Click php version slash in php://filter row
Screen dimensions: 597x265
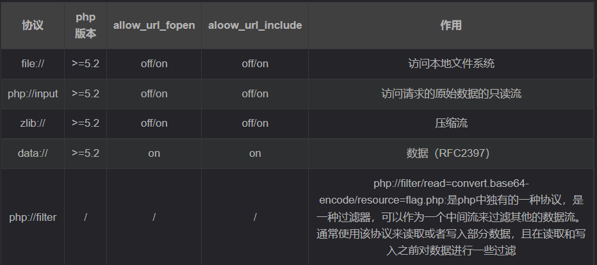85,218
